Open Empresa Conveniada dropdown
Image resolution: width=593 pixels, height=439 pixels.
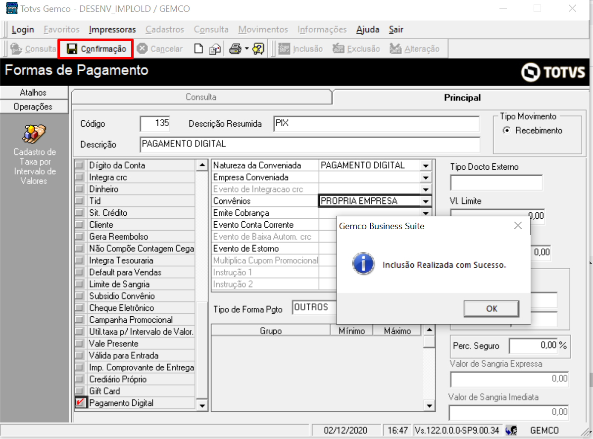(426, 177)
